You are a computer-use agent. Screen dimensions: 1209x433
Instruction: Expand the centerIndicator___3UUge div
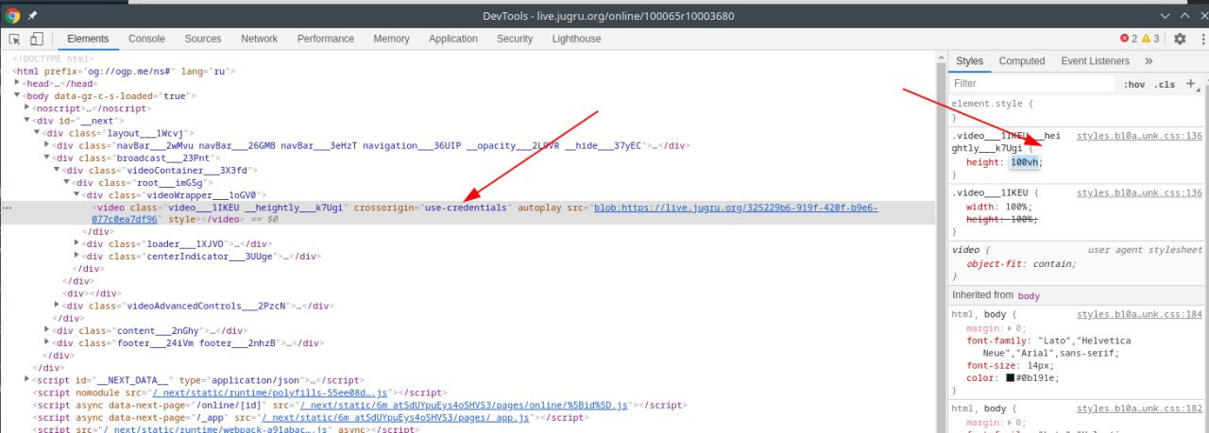(77, 255)
